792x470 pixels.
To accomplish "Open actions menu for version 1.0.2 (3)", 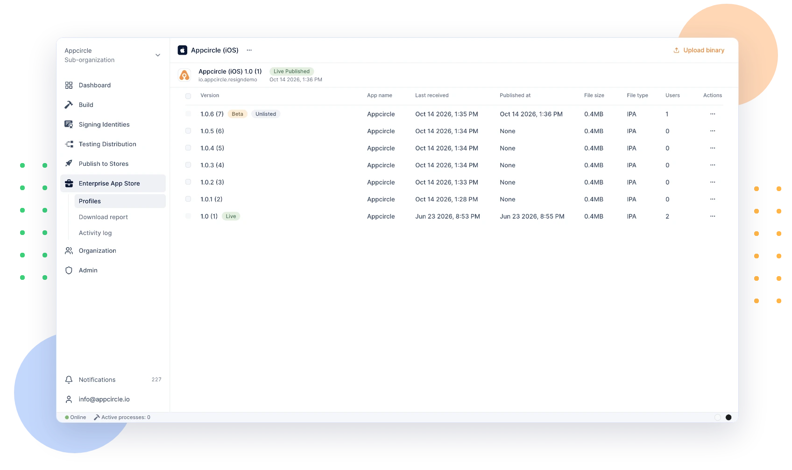I will 713,182.
